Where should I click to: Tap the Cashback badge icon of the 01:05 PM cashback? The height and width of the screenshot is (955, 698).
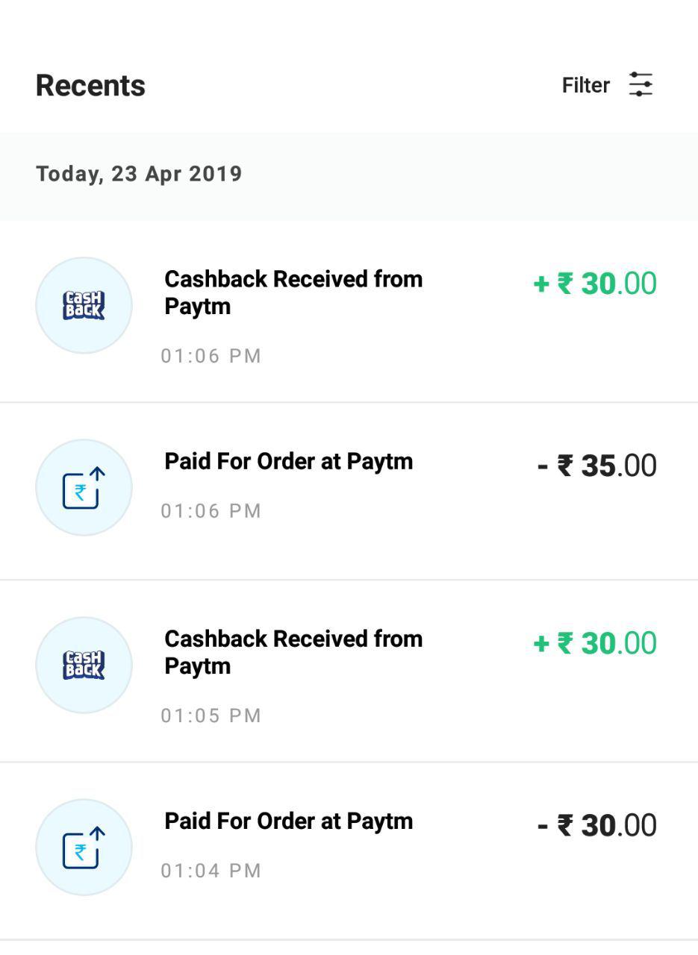[x=84, y=665]
